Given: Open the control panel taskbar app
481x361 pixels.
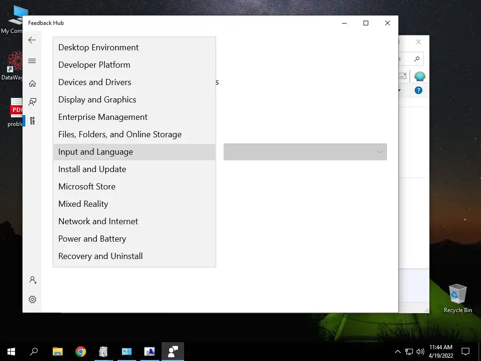Looking at the screenshot, I should [x=127, y=352].
